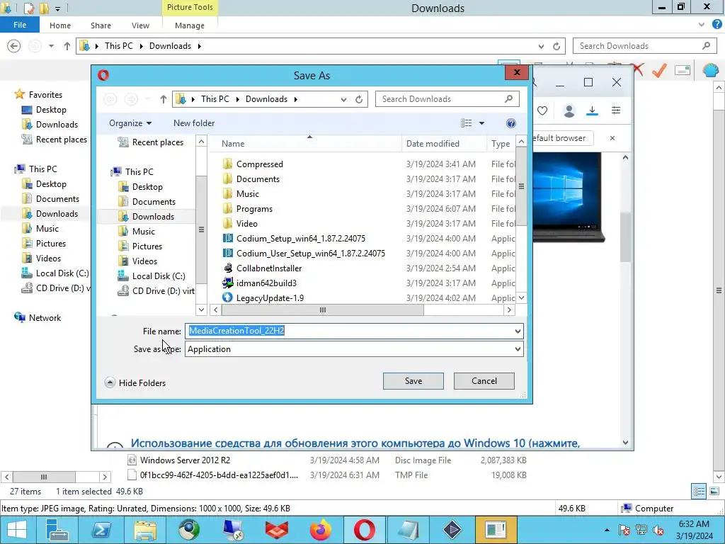This screenshot has width=725, height=544.
Task: Open the Organize dropdown menu
Action: tap(130, 123)
